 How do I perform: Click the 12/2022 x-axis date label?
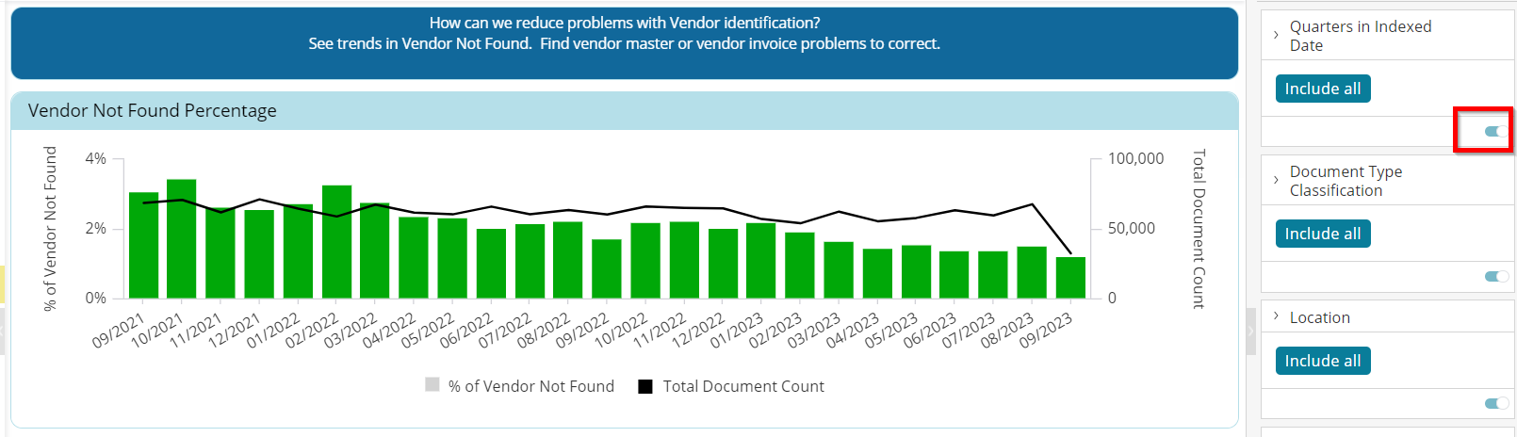click(x=698, y=332)
